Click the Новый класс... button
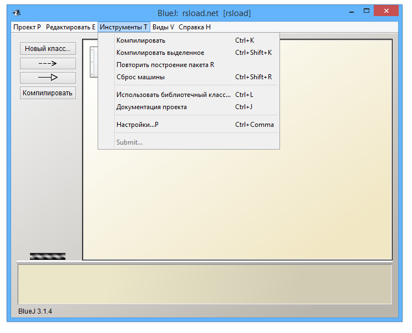 (x=48, y=49)
